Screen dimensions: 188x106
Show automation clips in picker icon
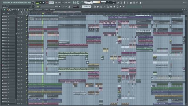tap(13, 14)
